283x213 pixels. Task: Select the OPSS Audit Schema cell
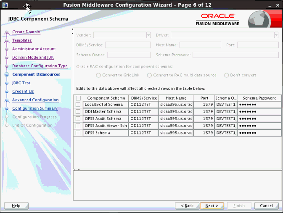[x=106, y=118]
